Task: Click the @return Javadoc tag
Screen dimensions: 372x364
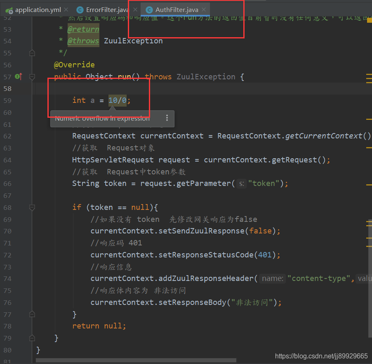Action: (x=83, y=29)
